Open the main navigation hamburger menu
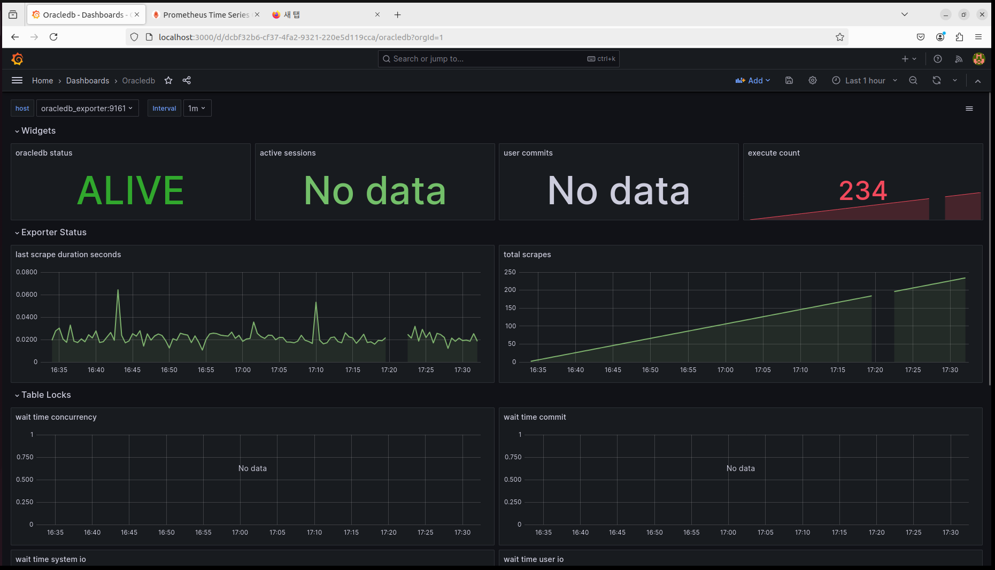The width and height of the screenshot is (995, 570). pos(17,80)
